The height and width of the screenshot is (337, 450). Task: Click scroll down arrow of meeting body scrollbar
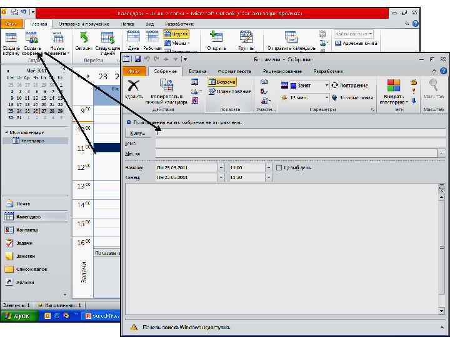[x=442, y=311]
